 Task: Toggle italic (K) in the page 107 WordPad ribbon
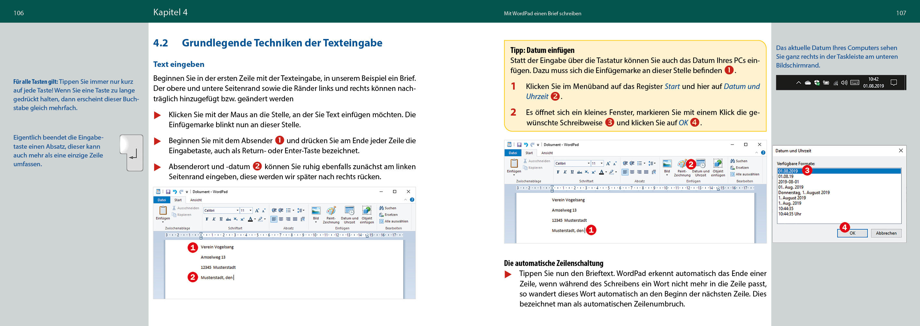click(565, 172)
